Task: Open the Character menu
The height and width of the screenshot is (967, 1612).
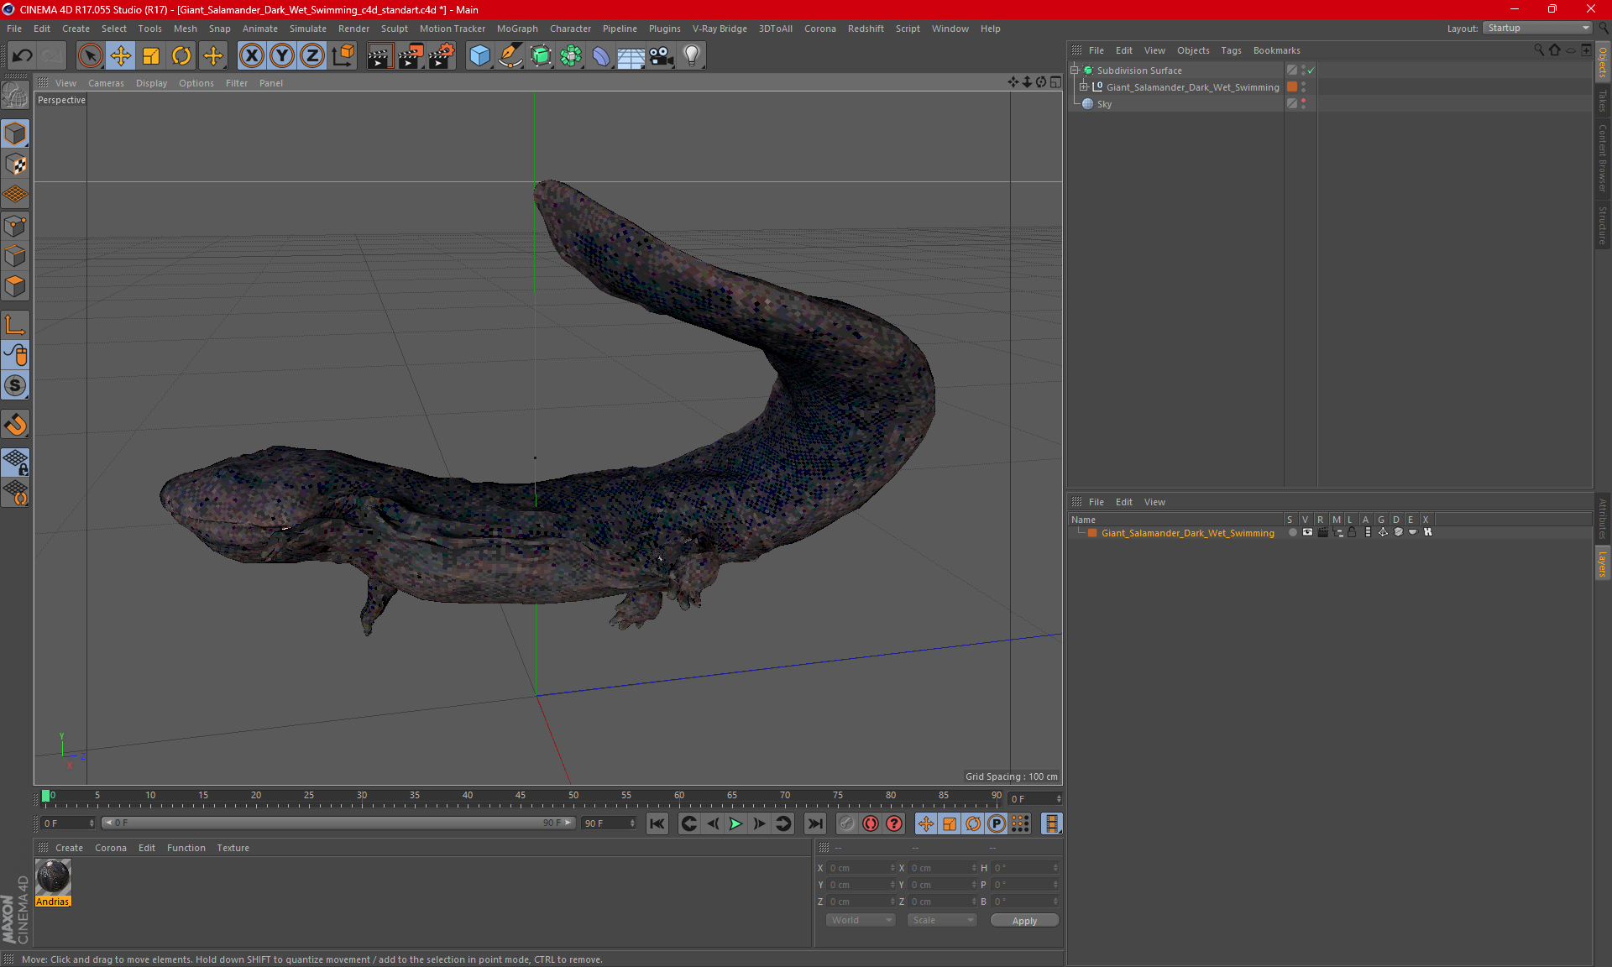Action: pyautogui.click(x=570, y=29)
